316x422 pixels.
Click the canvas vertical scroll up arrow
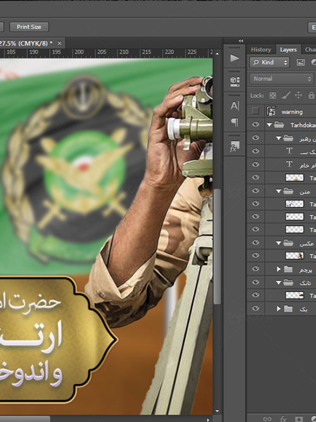[x=217, y=54]
